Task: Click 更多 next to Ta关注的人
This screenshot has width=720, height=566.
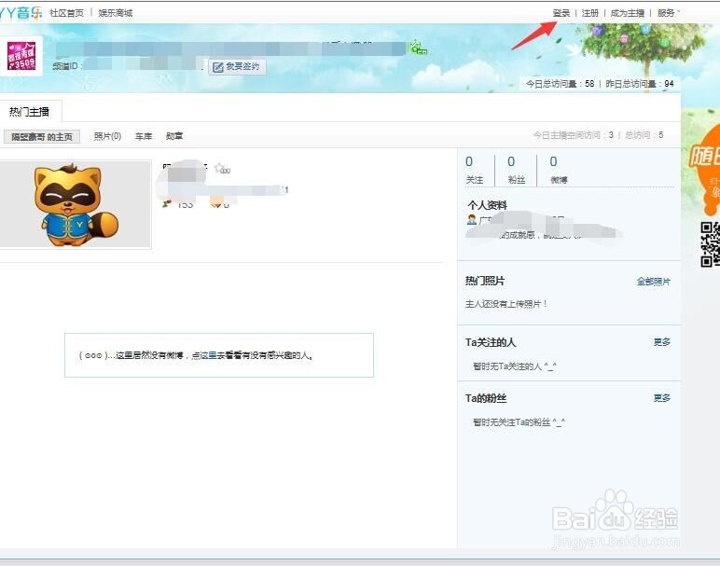Action: (x=662, y=342)
